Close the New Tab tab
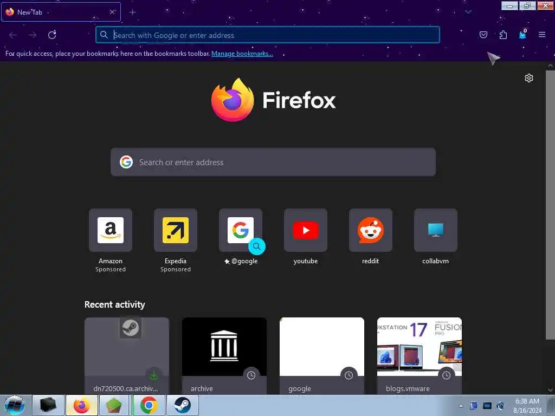Image resolution: width=555 pixels, height=416 pixels. 112,12
